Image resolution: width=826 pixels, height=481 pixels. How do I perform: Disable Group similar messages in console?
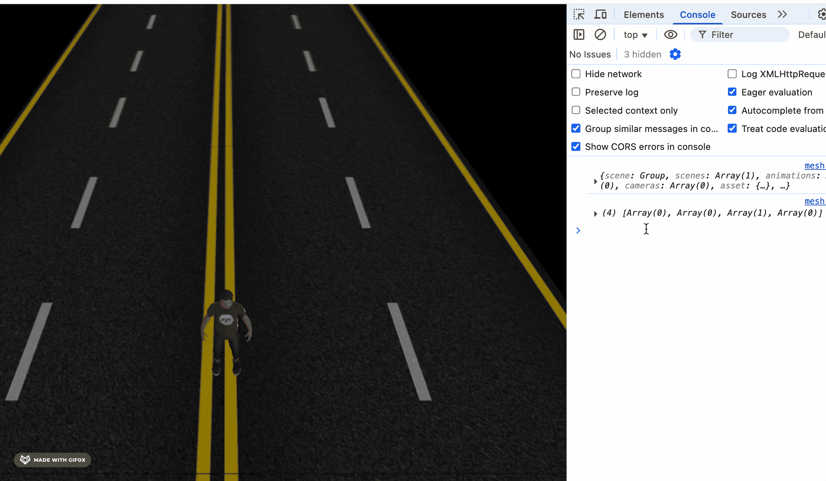coord(576,128)
